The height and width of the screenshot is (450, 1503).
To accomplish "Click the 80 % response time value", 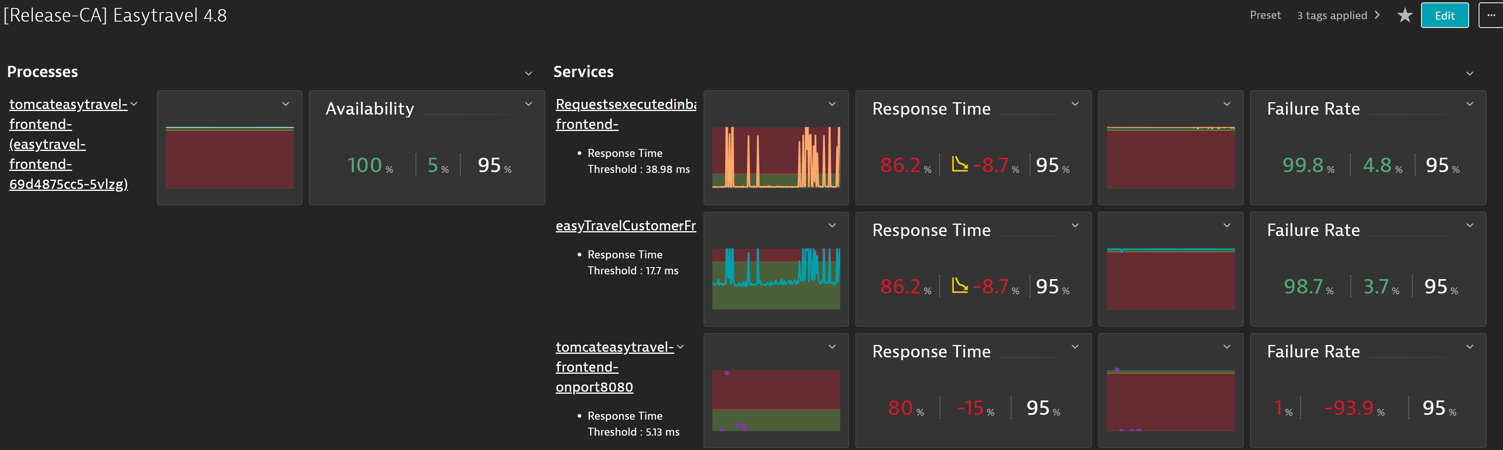I will 906,408.
